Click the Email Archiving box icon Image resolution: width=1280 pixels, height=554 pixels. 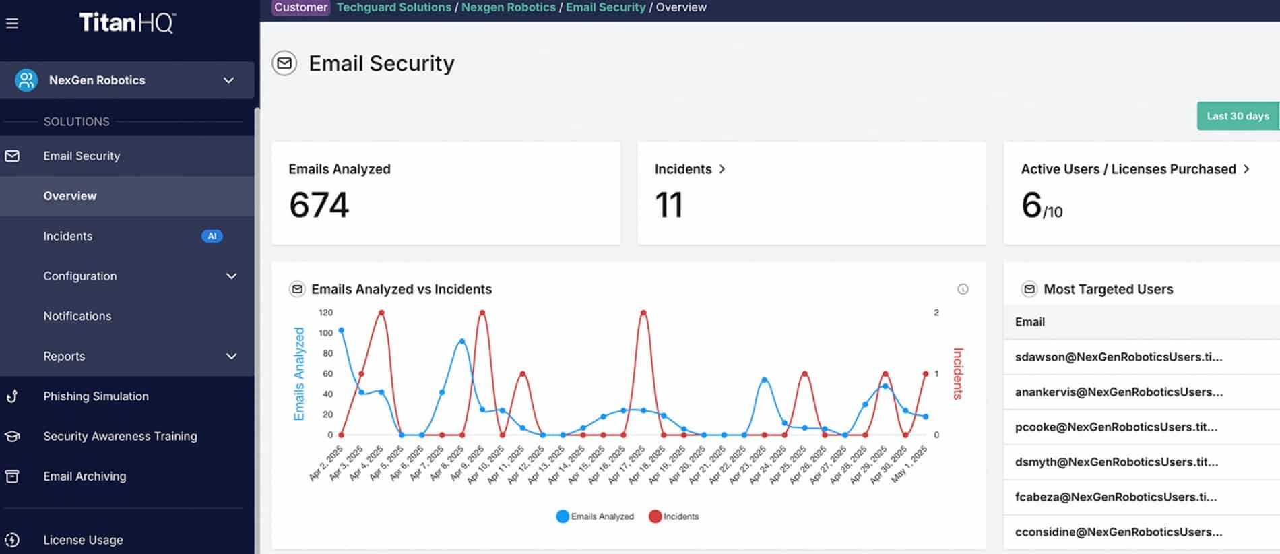(12, 476)
